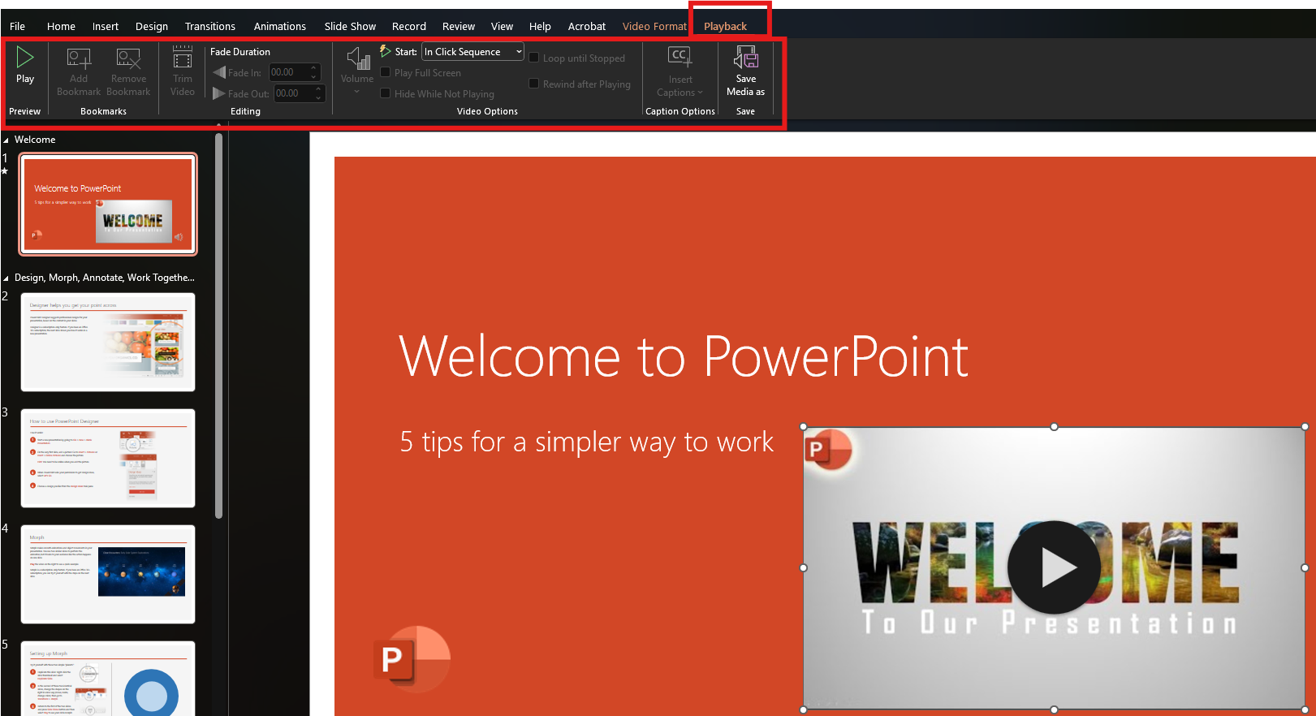Open the Slide Show tab

click(x=350, y=26)
